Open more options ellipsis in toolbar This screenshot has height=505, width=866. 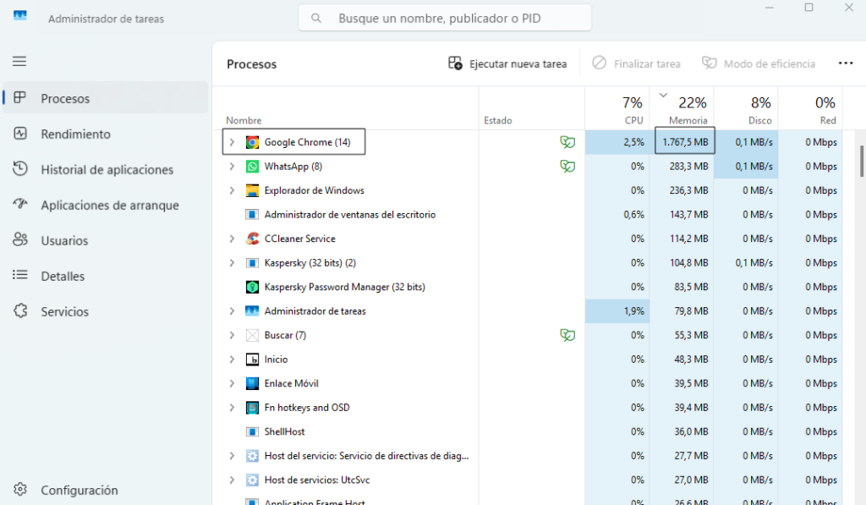point(846,63)
